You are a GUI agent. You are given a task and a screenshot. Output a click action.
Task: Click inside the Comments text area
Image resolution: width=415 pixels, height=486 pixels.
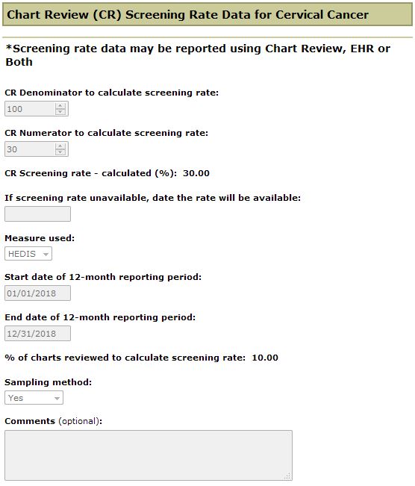click(149, 455)
